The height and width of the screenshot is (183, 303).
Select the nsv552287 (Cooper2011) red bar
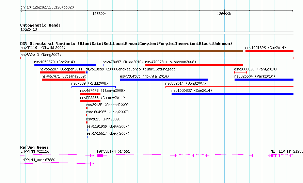click(x=63, y=72)
